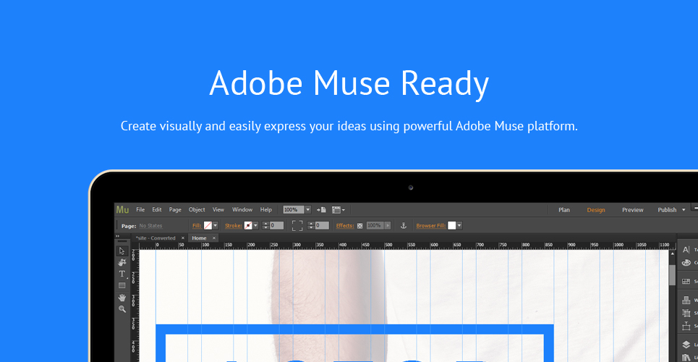The width and height of the screenshot is (698, 362).
Task: Switch to Preview mode
Action: (633, 210)
